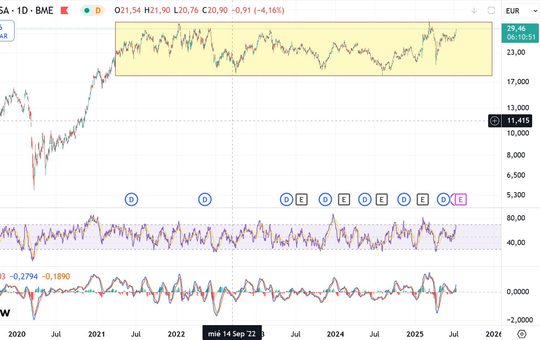540x340 pixels.
Task: Click the first blue D dividend marker near Jul 2021
Action: 131,200
